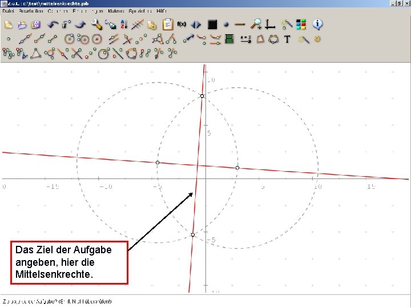This screenshot has width=411, height=308.
Task: Open the Makros menu
Action: [x=116, y=11]
